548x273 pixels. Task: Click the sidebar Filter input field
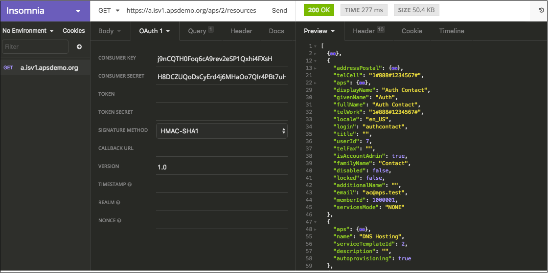35,47
